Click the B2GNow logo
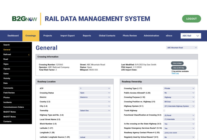The height and width of the screenshot is (140, 207). pyautogui.click(x=25, y=19)
